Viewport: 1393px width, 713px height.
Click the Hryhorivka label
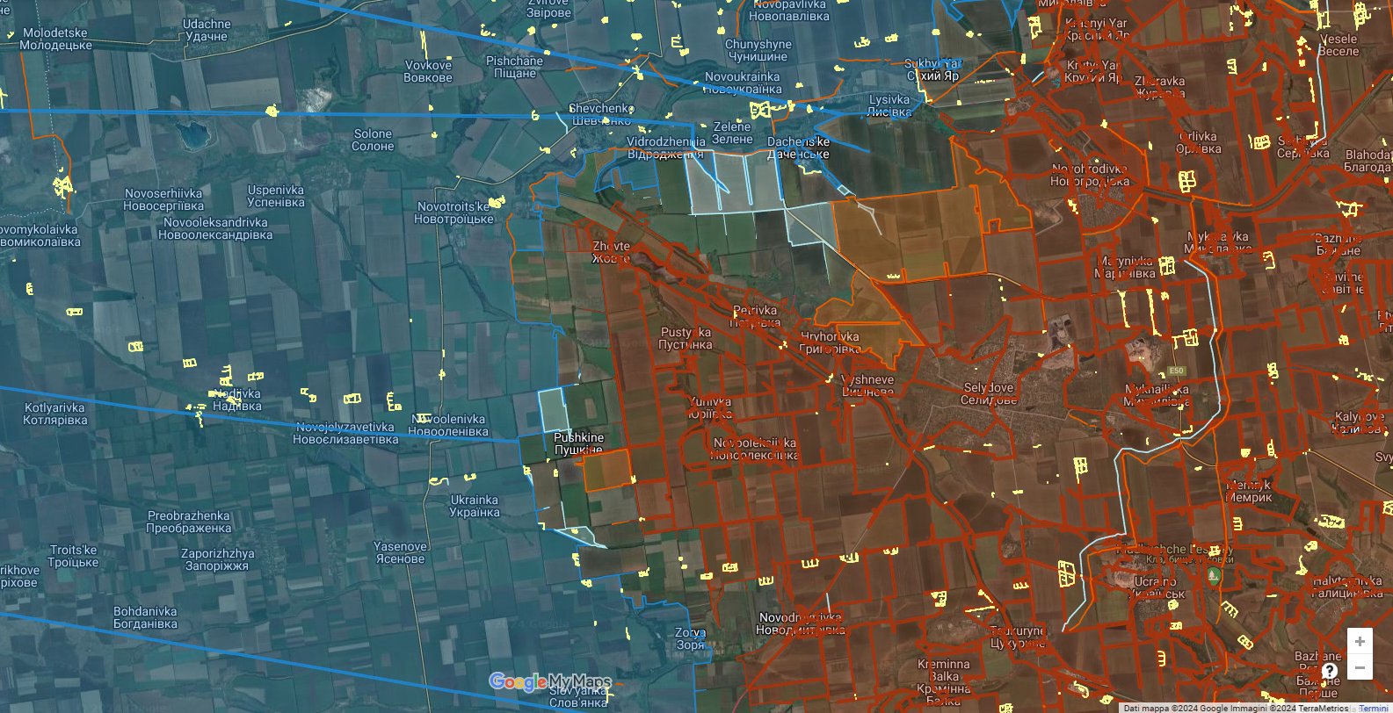830,342
